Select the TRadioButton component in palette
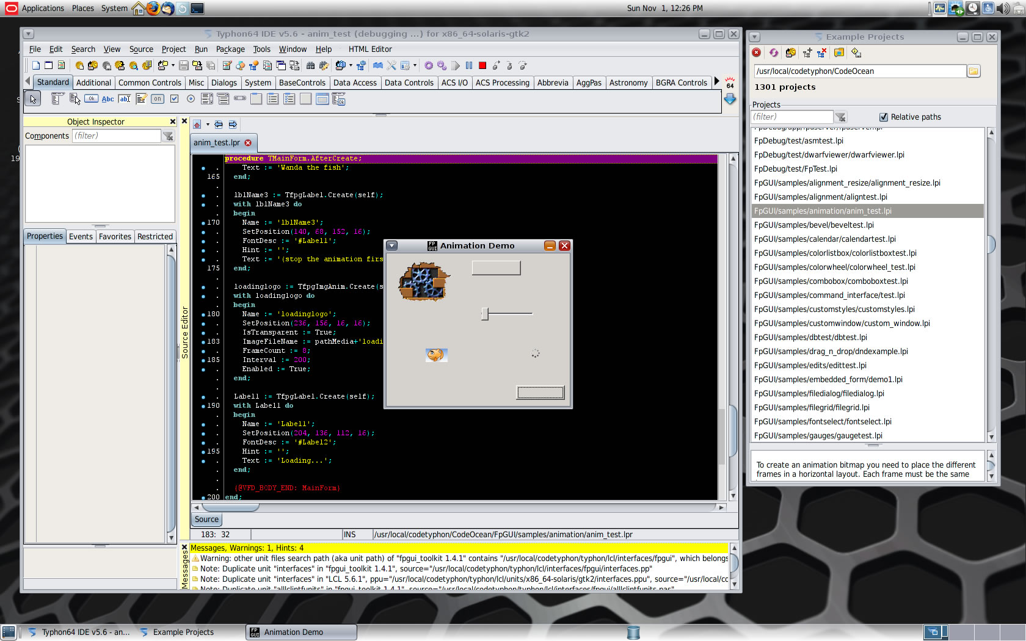Viewport: 1026px width, 641px height. pyautogui.click(x=191, y=99)
